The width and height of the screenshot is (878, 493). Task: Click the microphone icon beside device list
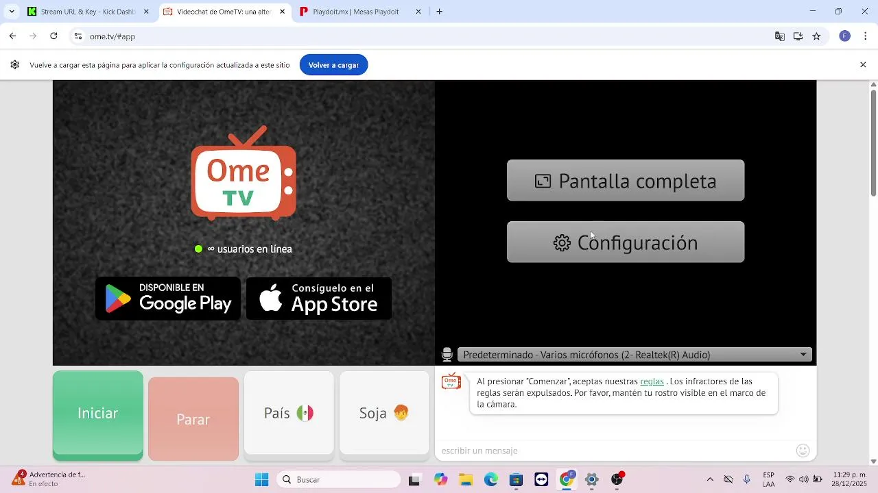pyautogui.click(x=447, y=355)
